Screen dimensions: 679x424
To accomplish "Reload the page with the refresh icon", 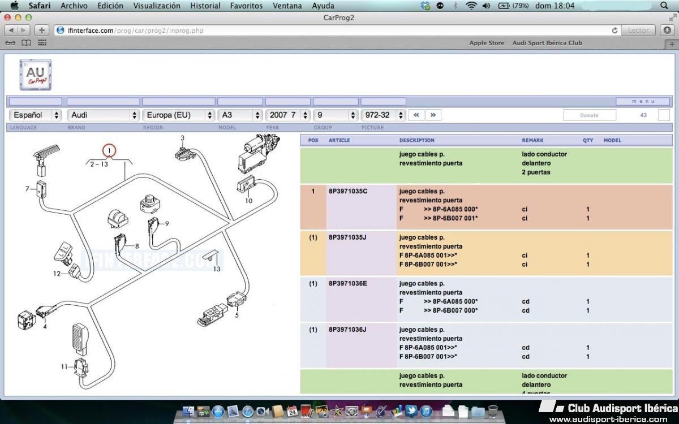I will tap(614, 31).
